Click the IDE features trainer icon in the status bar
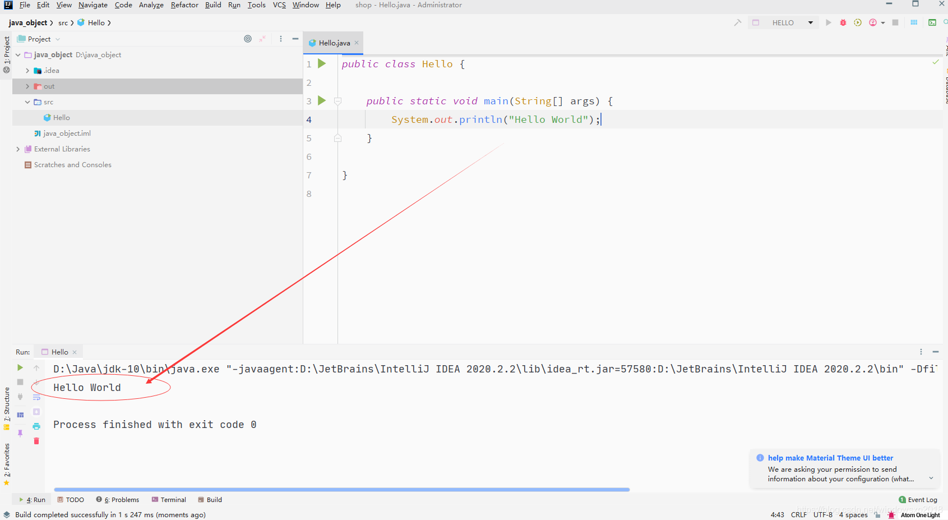The height and width of the screenshot is (520, 948). click(892, 515)
